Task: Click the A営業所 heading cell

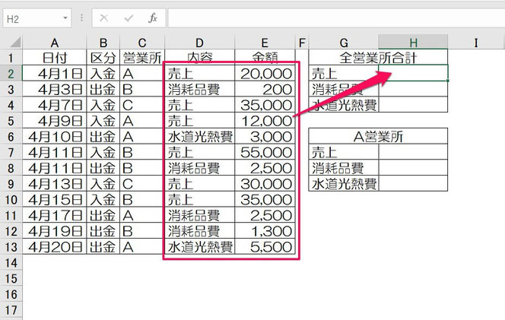Action: 378,137
